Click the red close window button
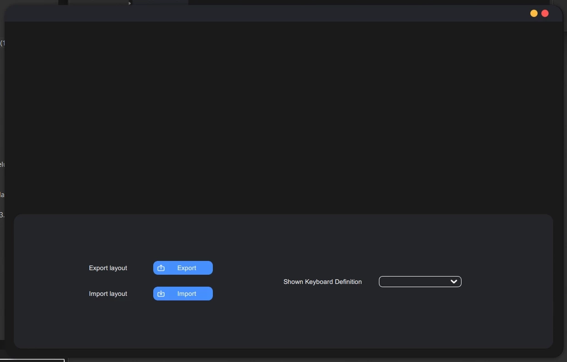This screenshot has width=567, height=362. pos(545,13)
